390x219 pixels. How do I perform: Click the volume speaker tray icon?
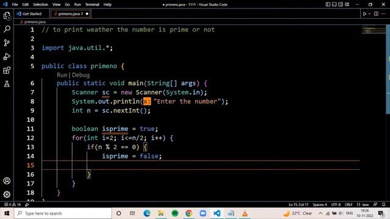(x=341, y=214)
